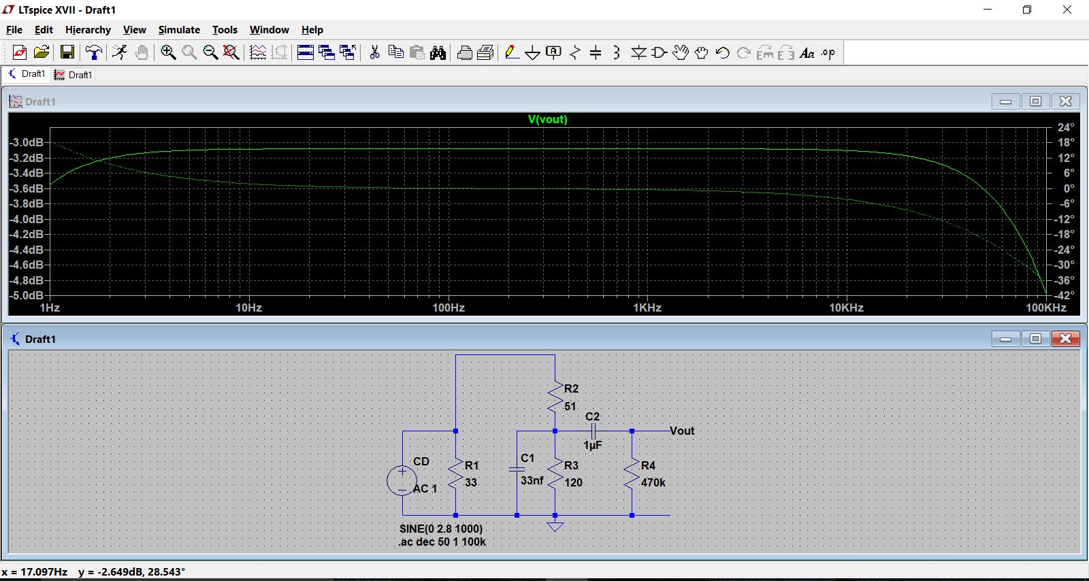Click the Undo arrow icon
The width and height of the screenshot is (1089, 581).
722,52
